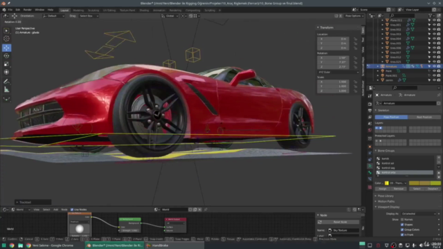The image size is (443, 249).
Task: Open the Drag Select Box dropdown
Action: pos(89,16)
